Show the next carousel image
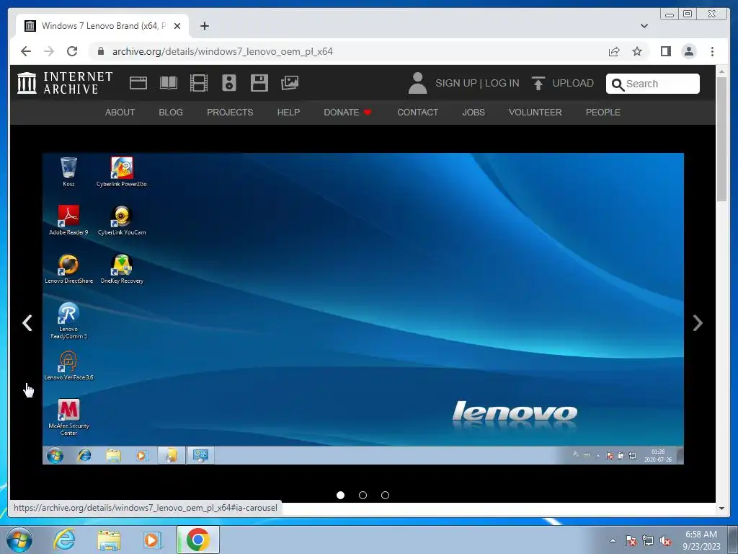This screenshot has height=554, width=738. [x=698, y=322]
